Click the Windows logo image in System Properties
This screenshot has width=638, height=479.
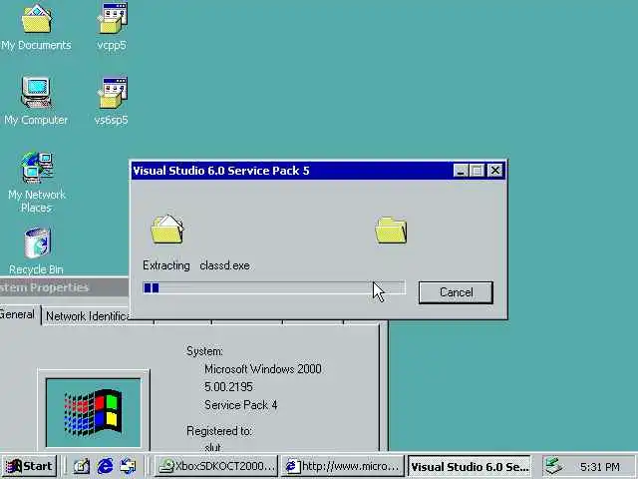click(x=93, y=412)
